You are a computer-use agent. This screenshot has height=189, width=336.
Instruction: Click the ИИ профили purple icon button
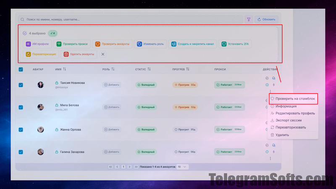click(38, 44)
